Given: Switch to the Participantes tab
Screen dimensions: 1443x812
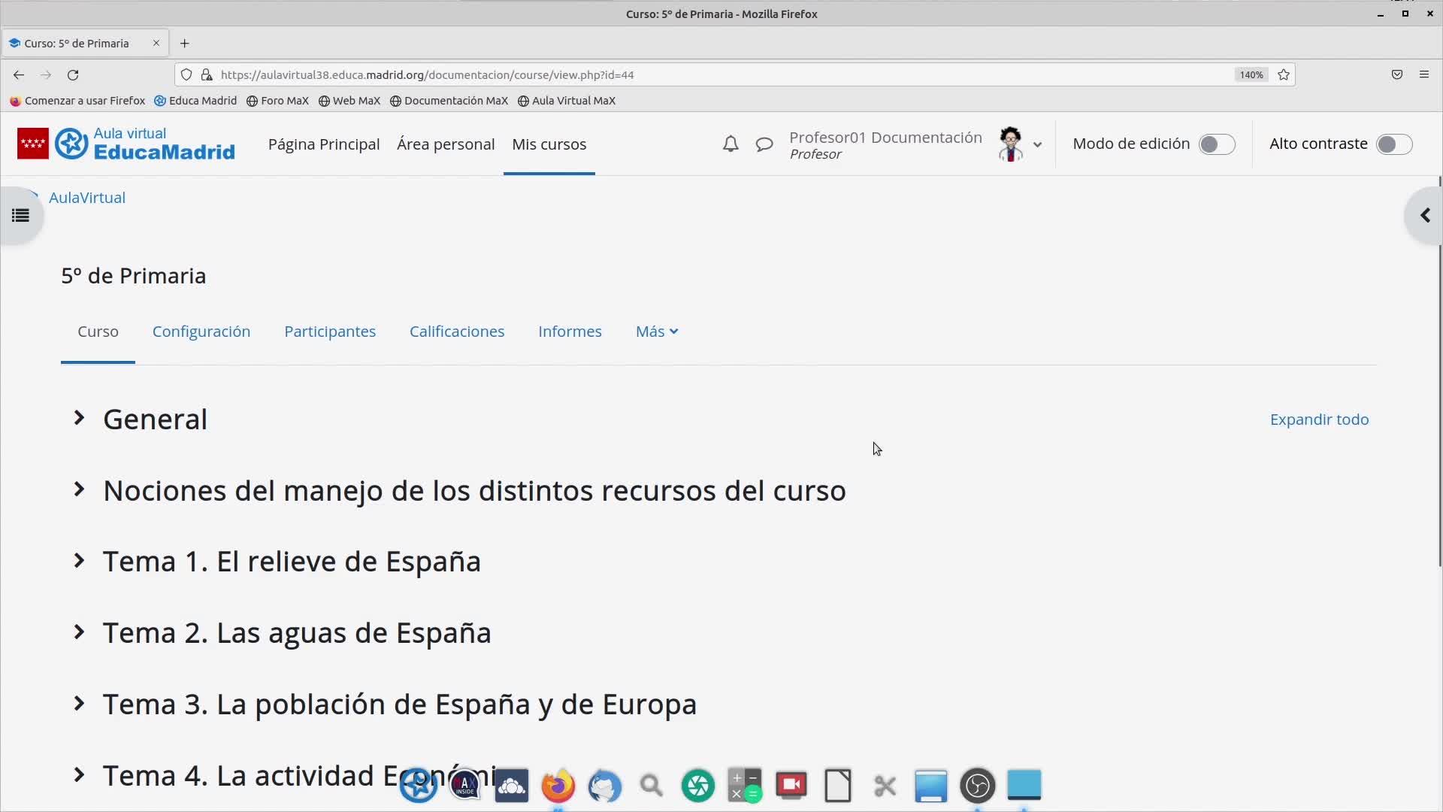Looking at the screenshot, I should [x=329, y=332].
